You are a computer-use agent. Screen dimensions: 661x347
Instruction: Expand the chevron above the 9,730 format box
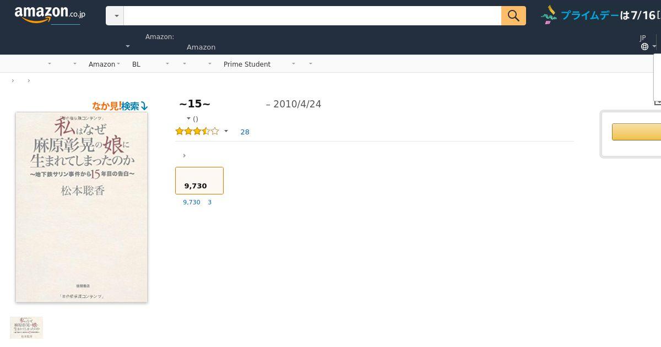point(184,155)
